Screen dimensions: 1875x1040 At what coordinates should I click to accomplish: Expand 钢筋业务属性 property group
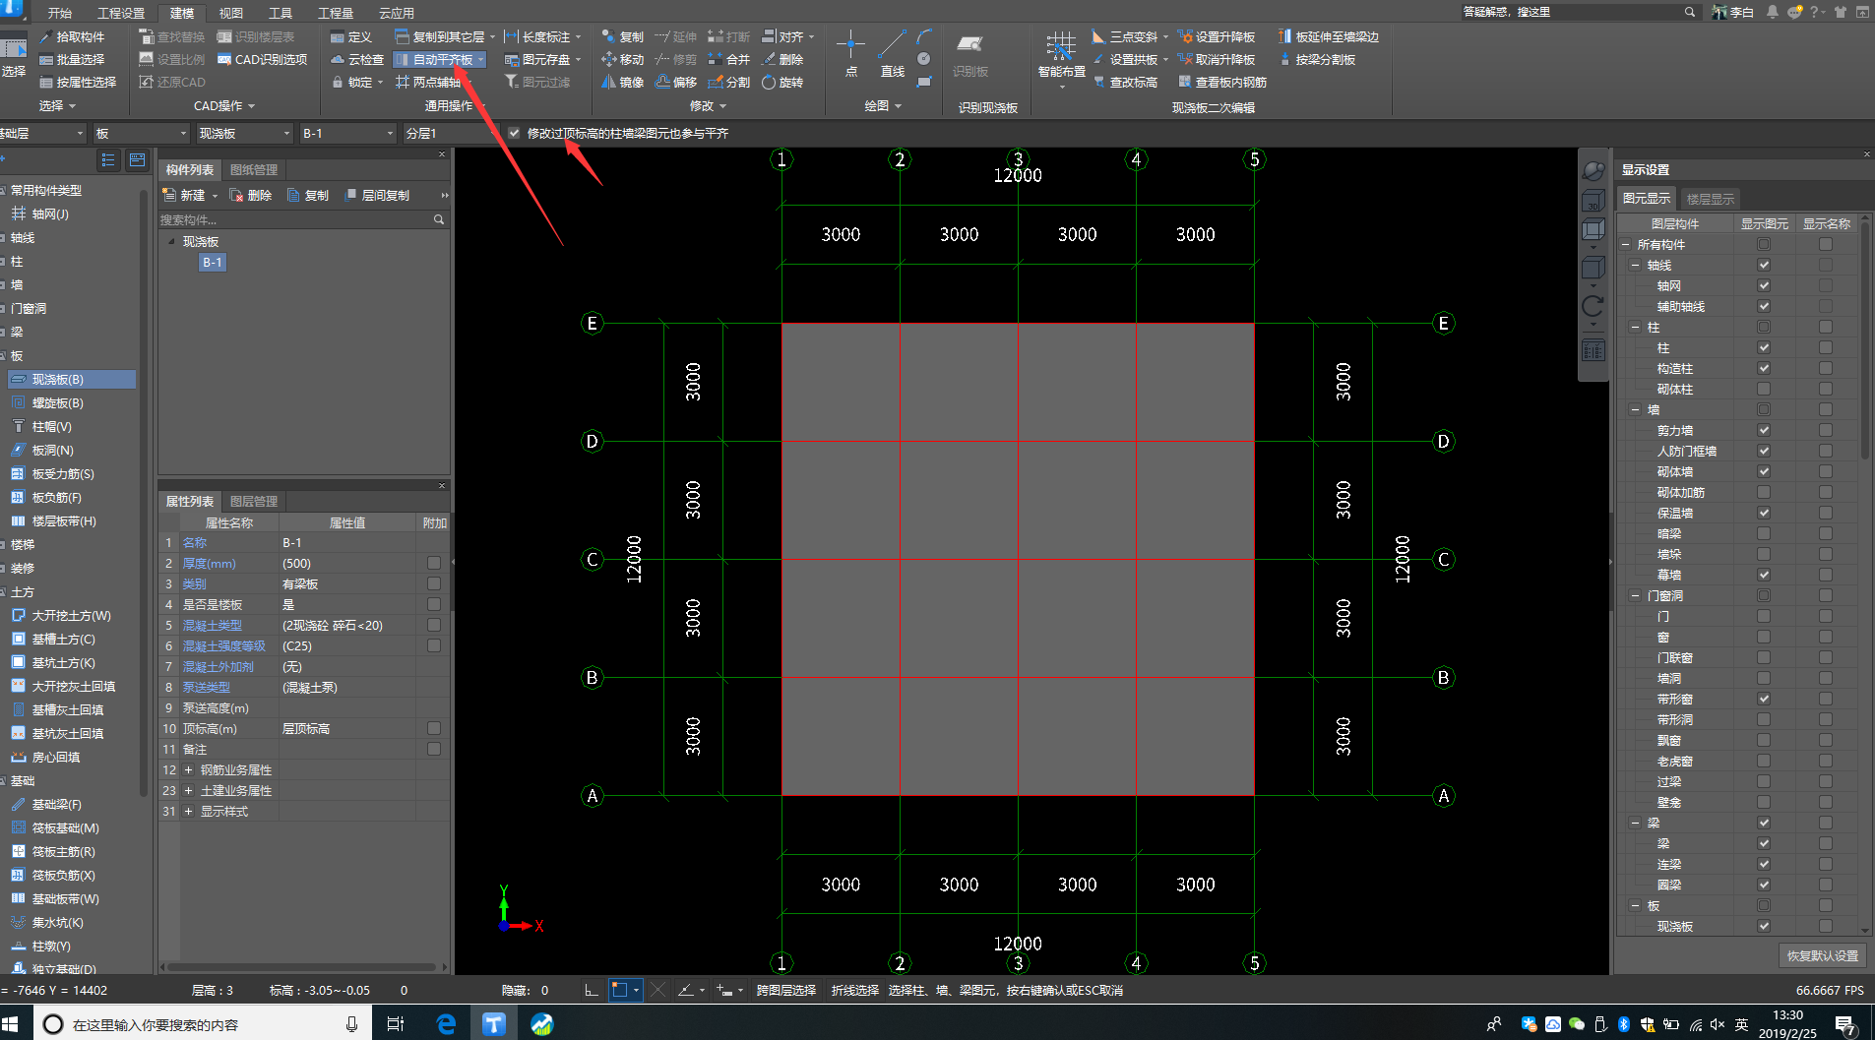[188, 769]
